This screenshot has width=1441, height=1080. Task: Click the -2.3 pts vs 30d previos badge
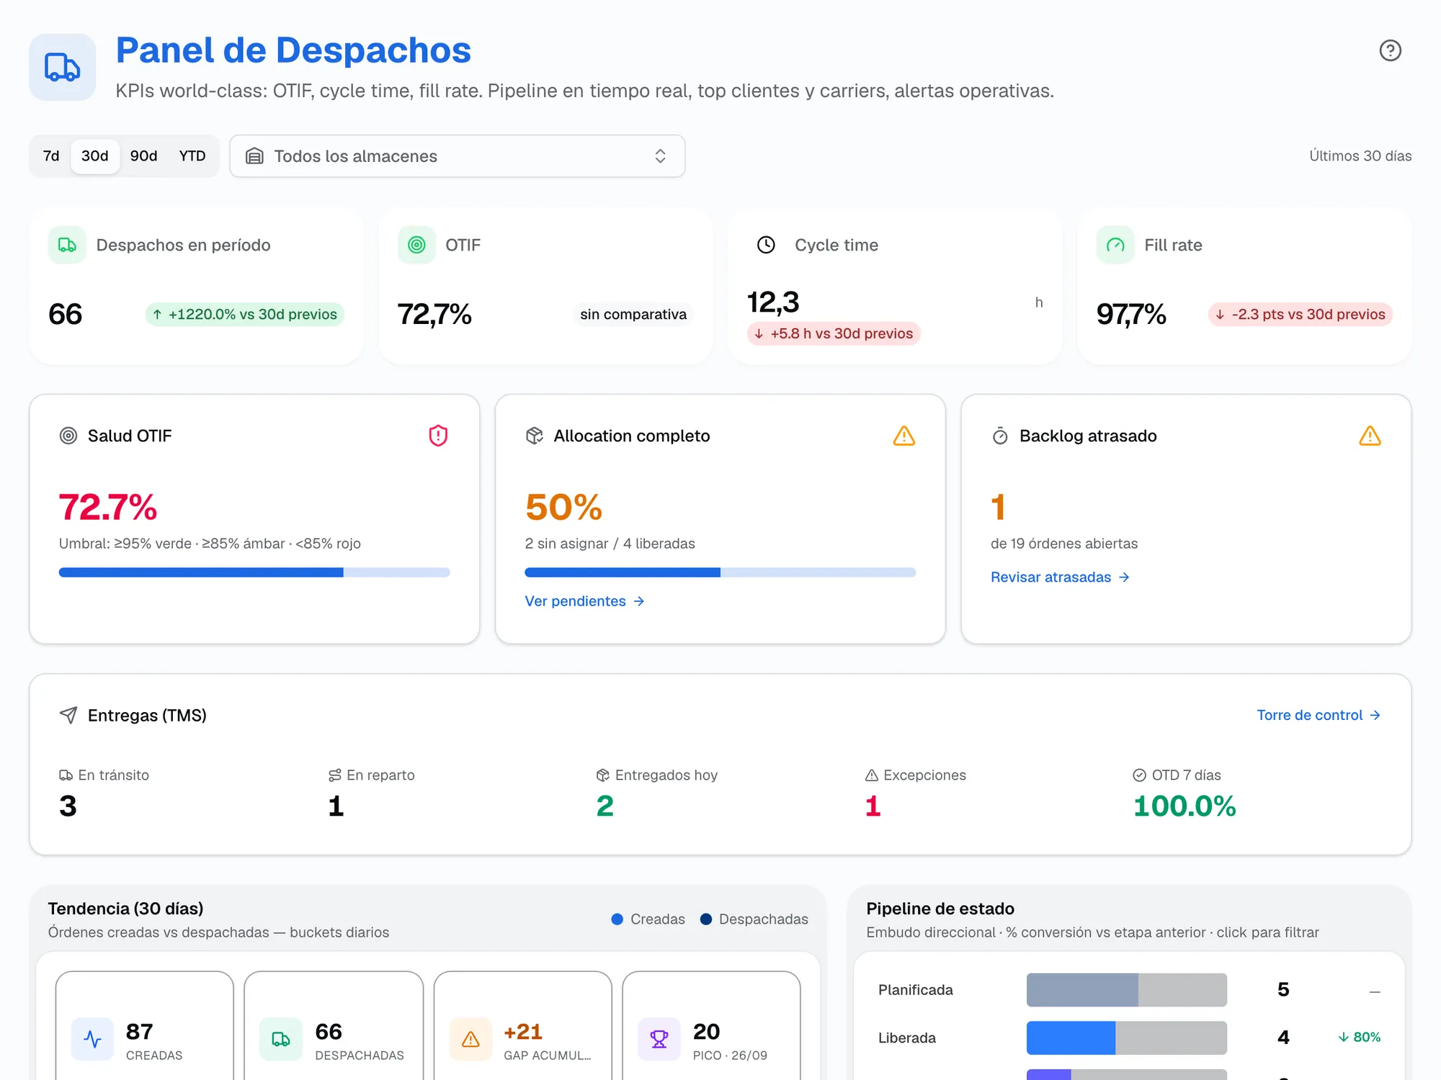pyautogui.click(x=1301, y=315)
